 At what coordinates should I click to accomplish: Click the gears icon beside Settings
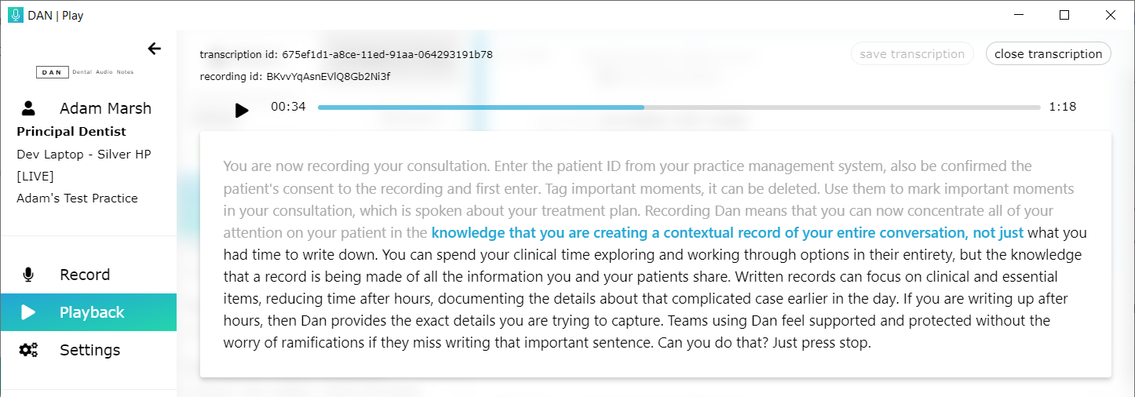click(28, 350)
